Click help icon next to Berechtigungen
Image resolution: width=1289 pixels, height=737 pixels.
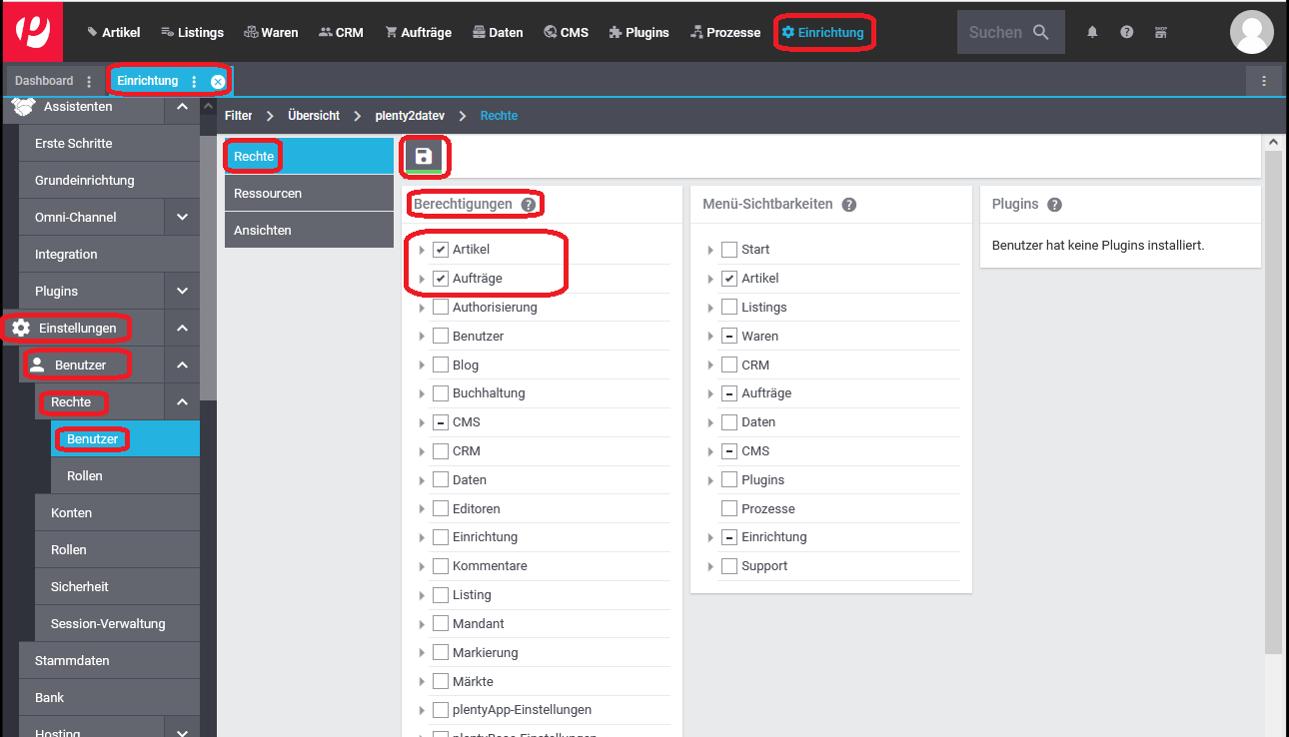pos(529,205)
